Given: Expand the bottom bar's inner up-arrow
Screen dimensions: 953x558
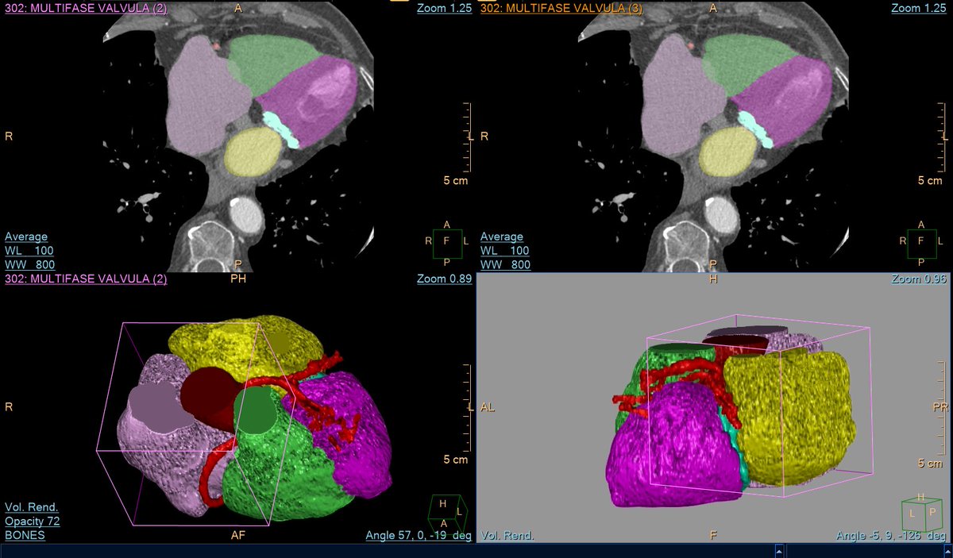Looking at the screenshot, I should [779, 552].
